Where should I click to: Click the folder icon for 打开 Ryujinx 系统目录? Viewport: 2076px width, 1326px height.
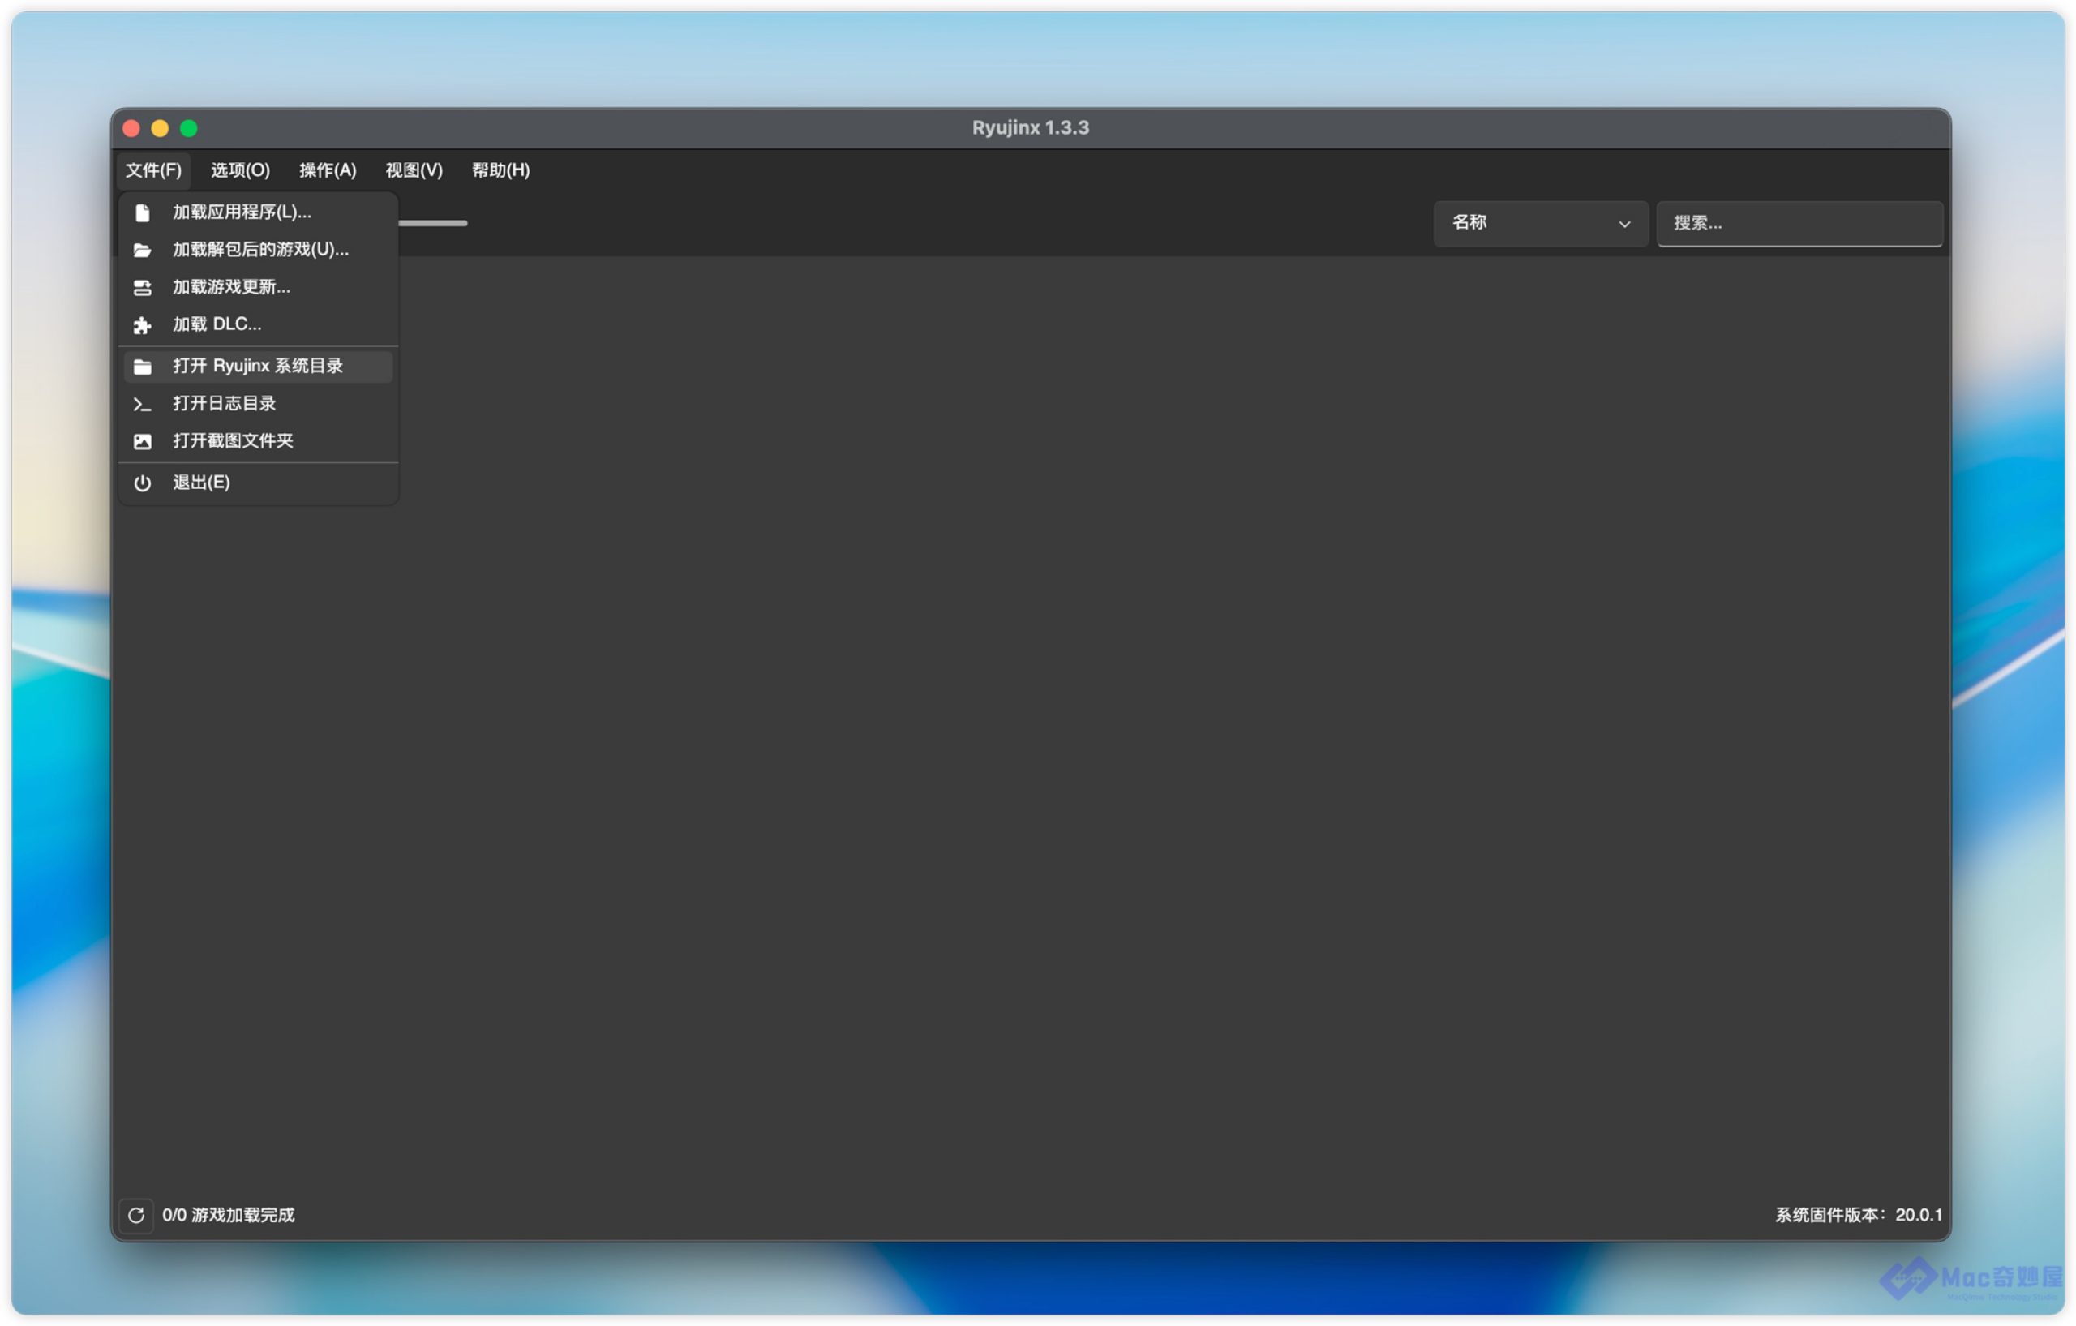tap(142, 367)
